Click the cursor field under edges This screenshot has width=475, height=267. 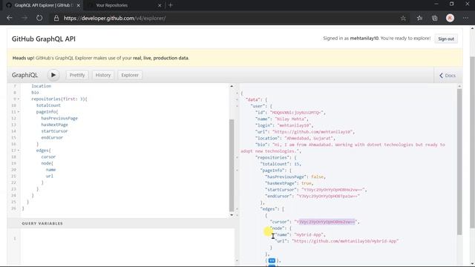click(48, 156)
